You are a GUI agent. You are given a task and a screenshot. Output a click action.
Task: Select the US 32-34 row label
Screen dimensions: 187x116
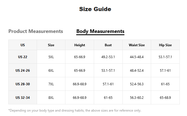point(23,98)
